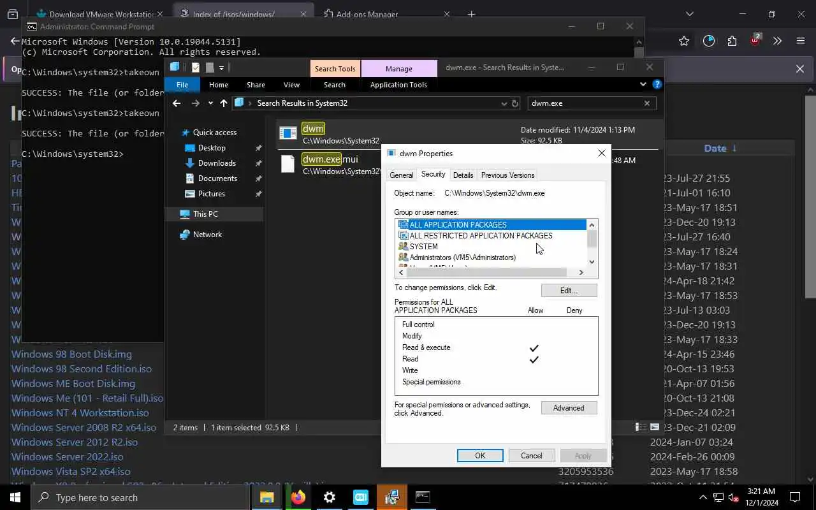Open the Firefox application menu
This screenshot has width=816, height=510.
801,41
